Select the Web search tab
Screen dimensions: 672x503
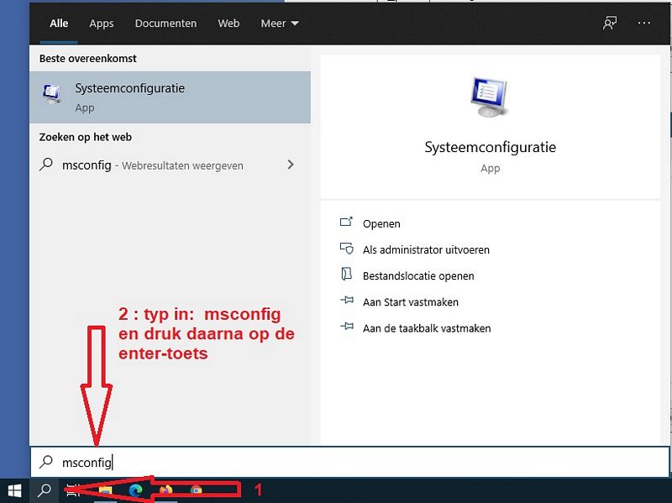(x=228, y=24)
